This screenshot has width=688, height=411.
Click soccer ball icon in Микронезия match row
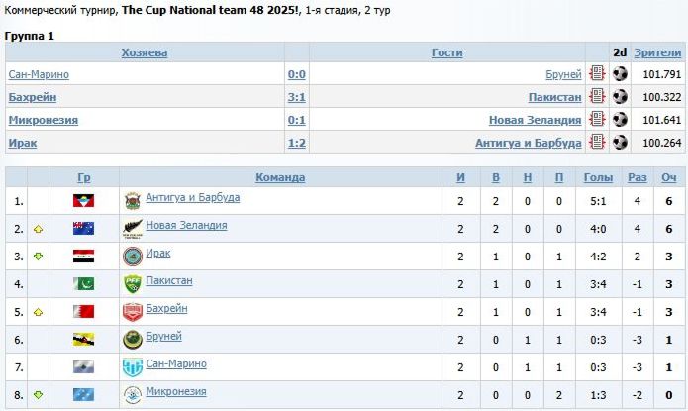[620, 120]
